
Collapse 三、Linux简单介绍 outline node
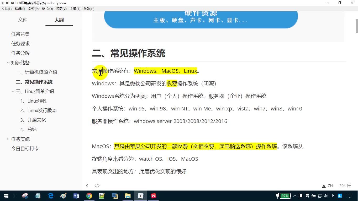click(13, 91)
